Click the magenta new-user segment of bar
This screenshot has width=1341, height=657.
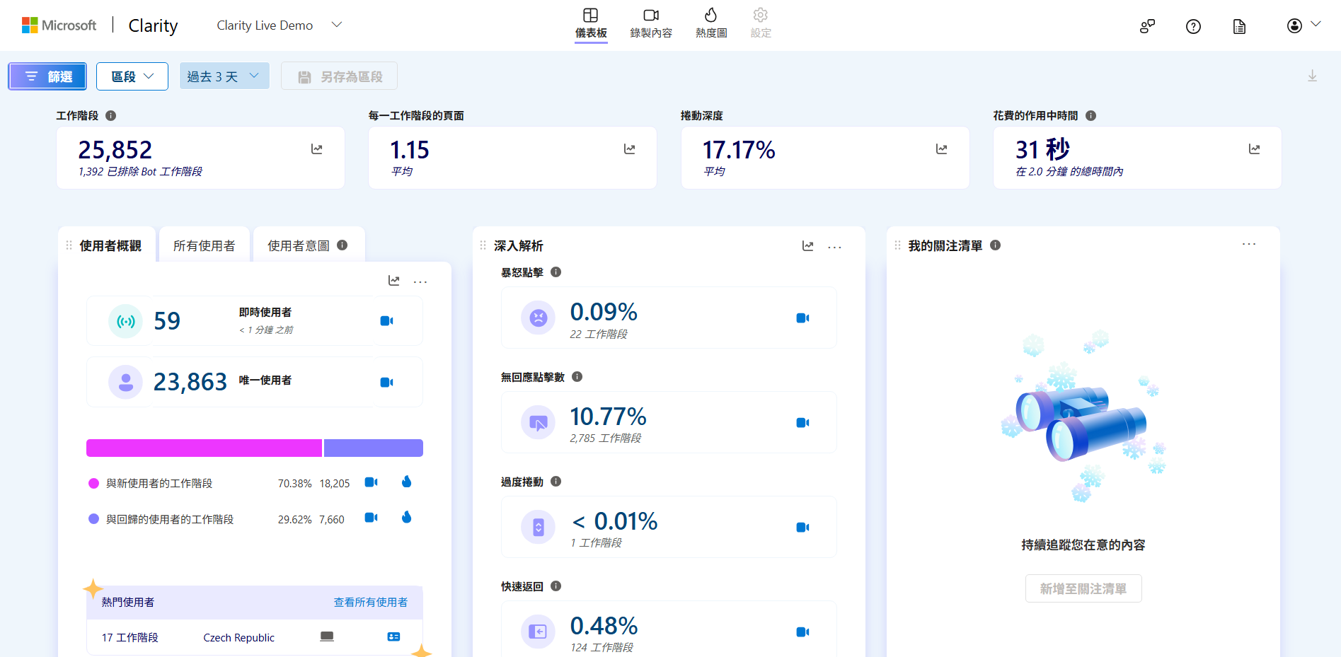coord(204,448)
